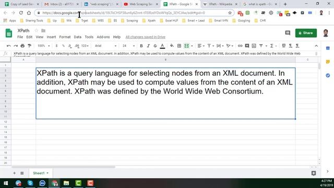Screen dimensions: 334x188
Task: Click the formula bar text
Action: click(157, 54)
